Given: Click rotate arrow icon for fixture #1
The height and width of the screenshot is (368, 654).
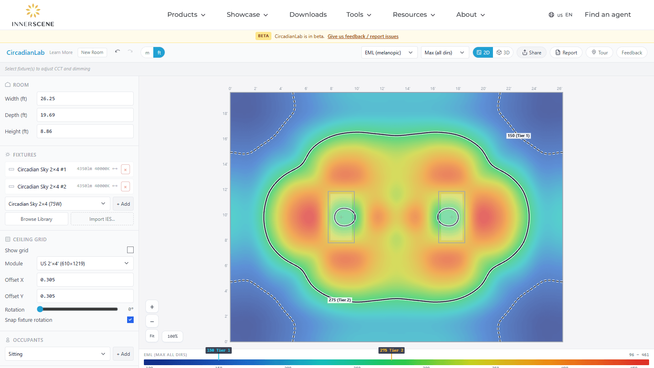Looking at the screenshot, I should (x=115, y=169).
